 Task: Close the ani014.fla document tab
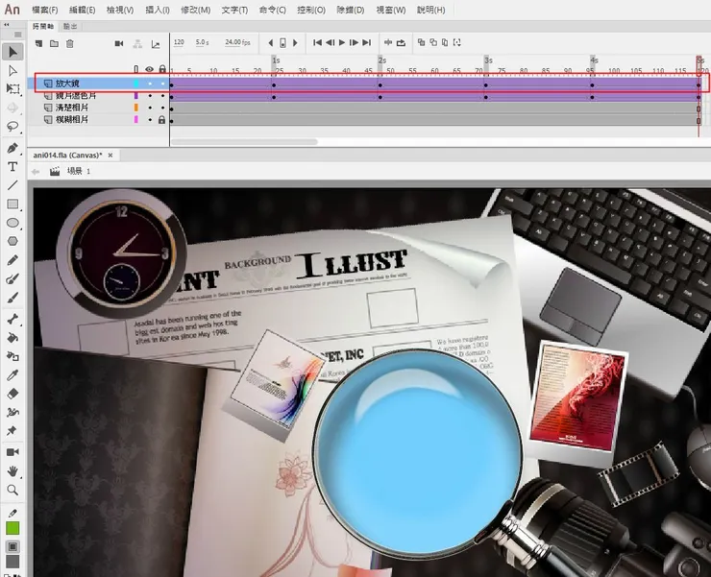tap(110, 155)
